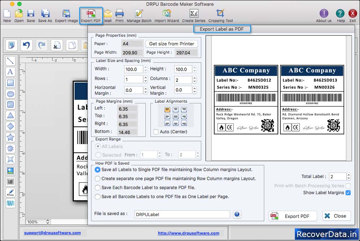Click the Left page margin field
This screenshot has width=360, height=241.
tap(127, 109)
